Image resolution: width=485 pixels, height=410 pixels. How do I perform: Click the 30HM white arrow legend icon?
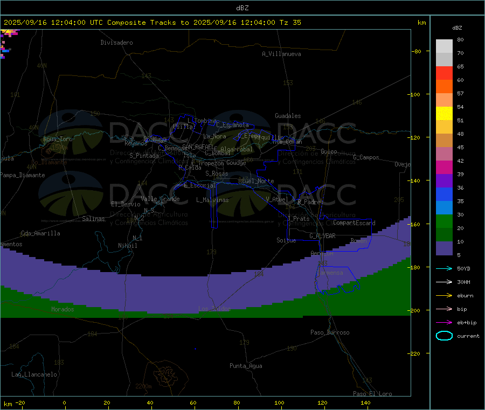click(x=444, y=282)
